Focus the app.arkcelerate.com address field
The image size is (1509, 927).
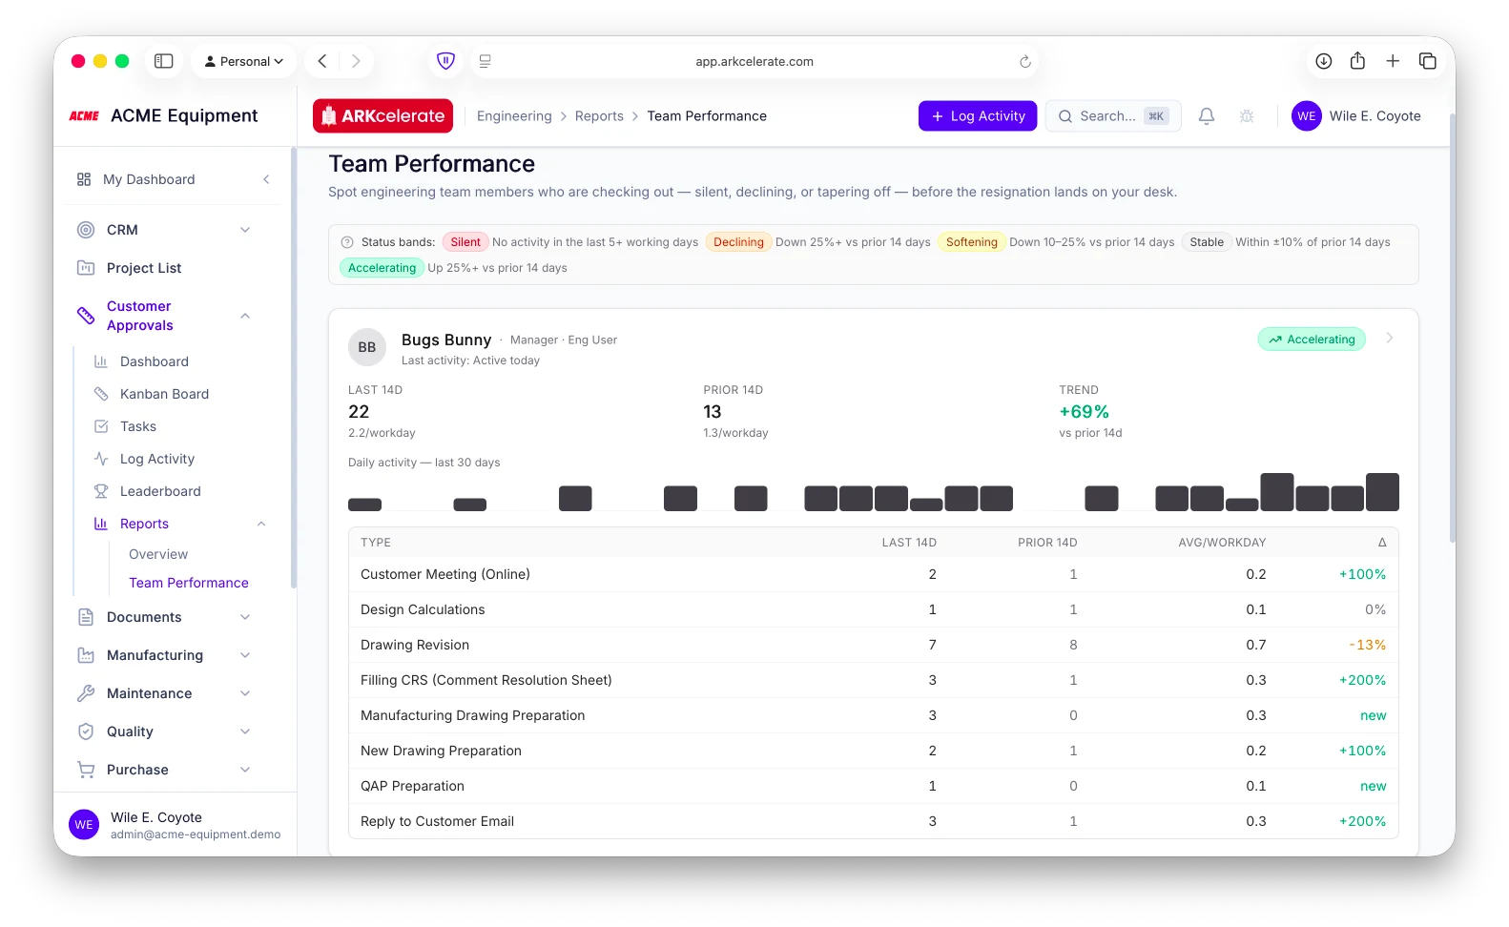(754, 61)
